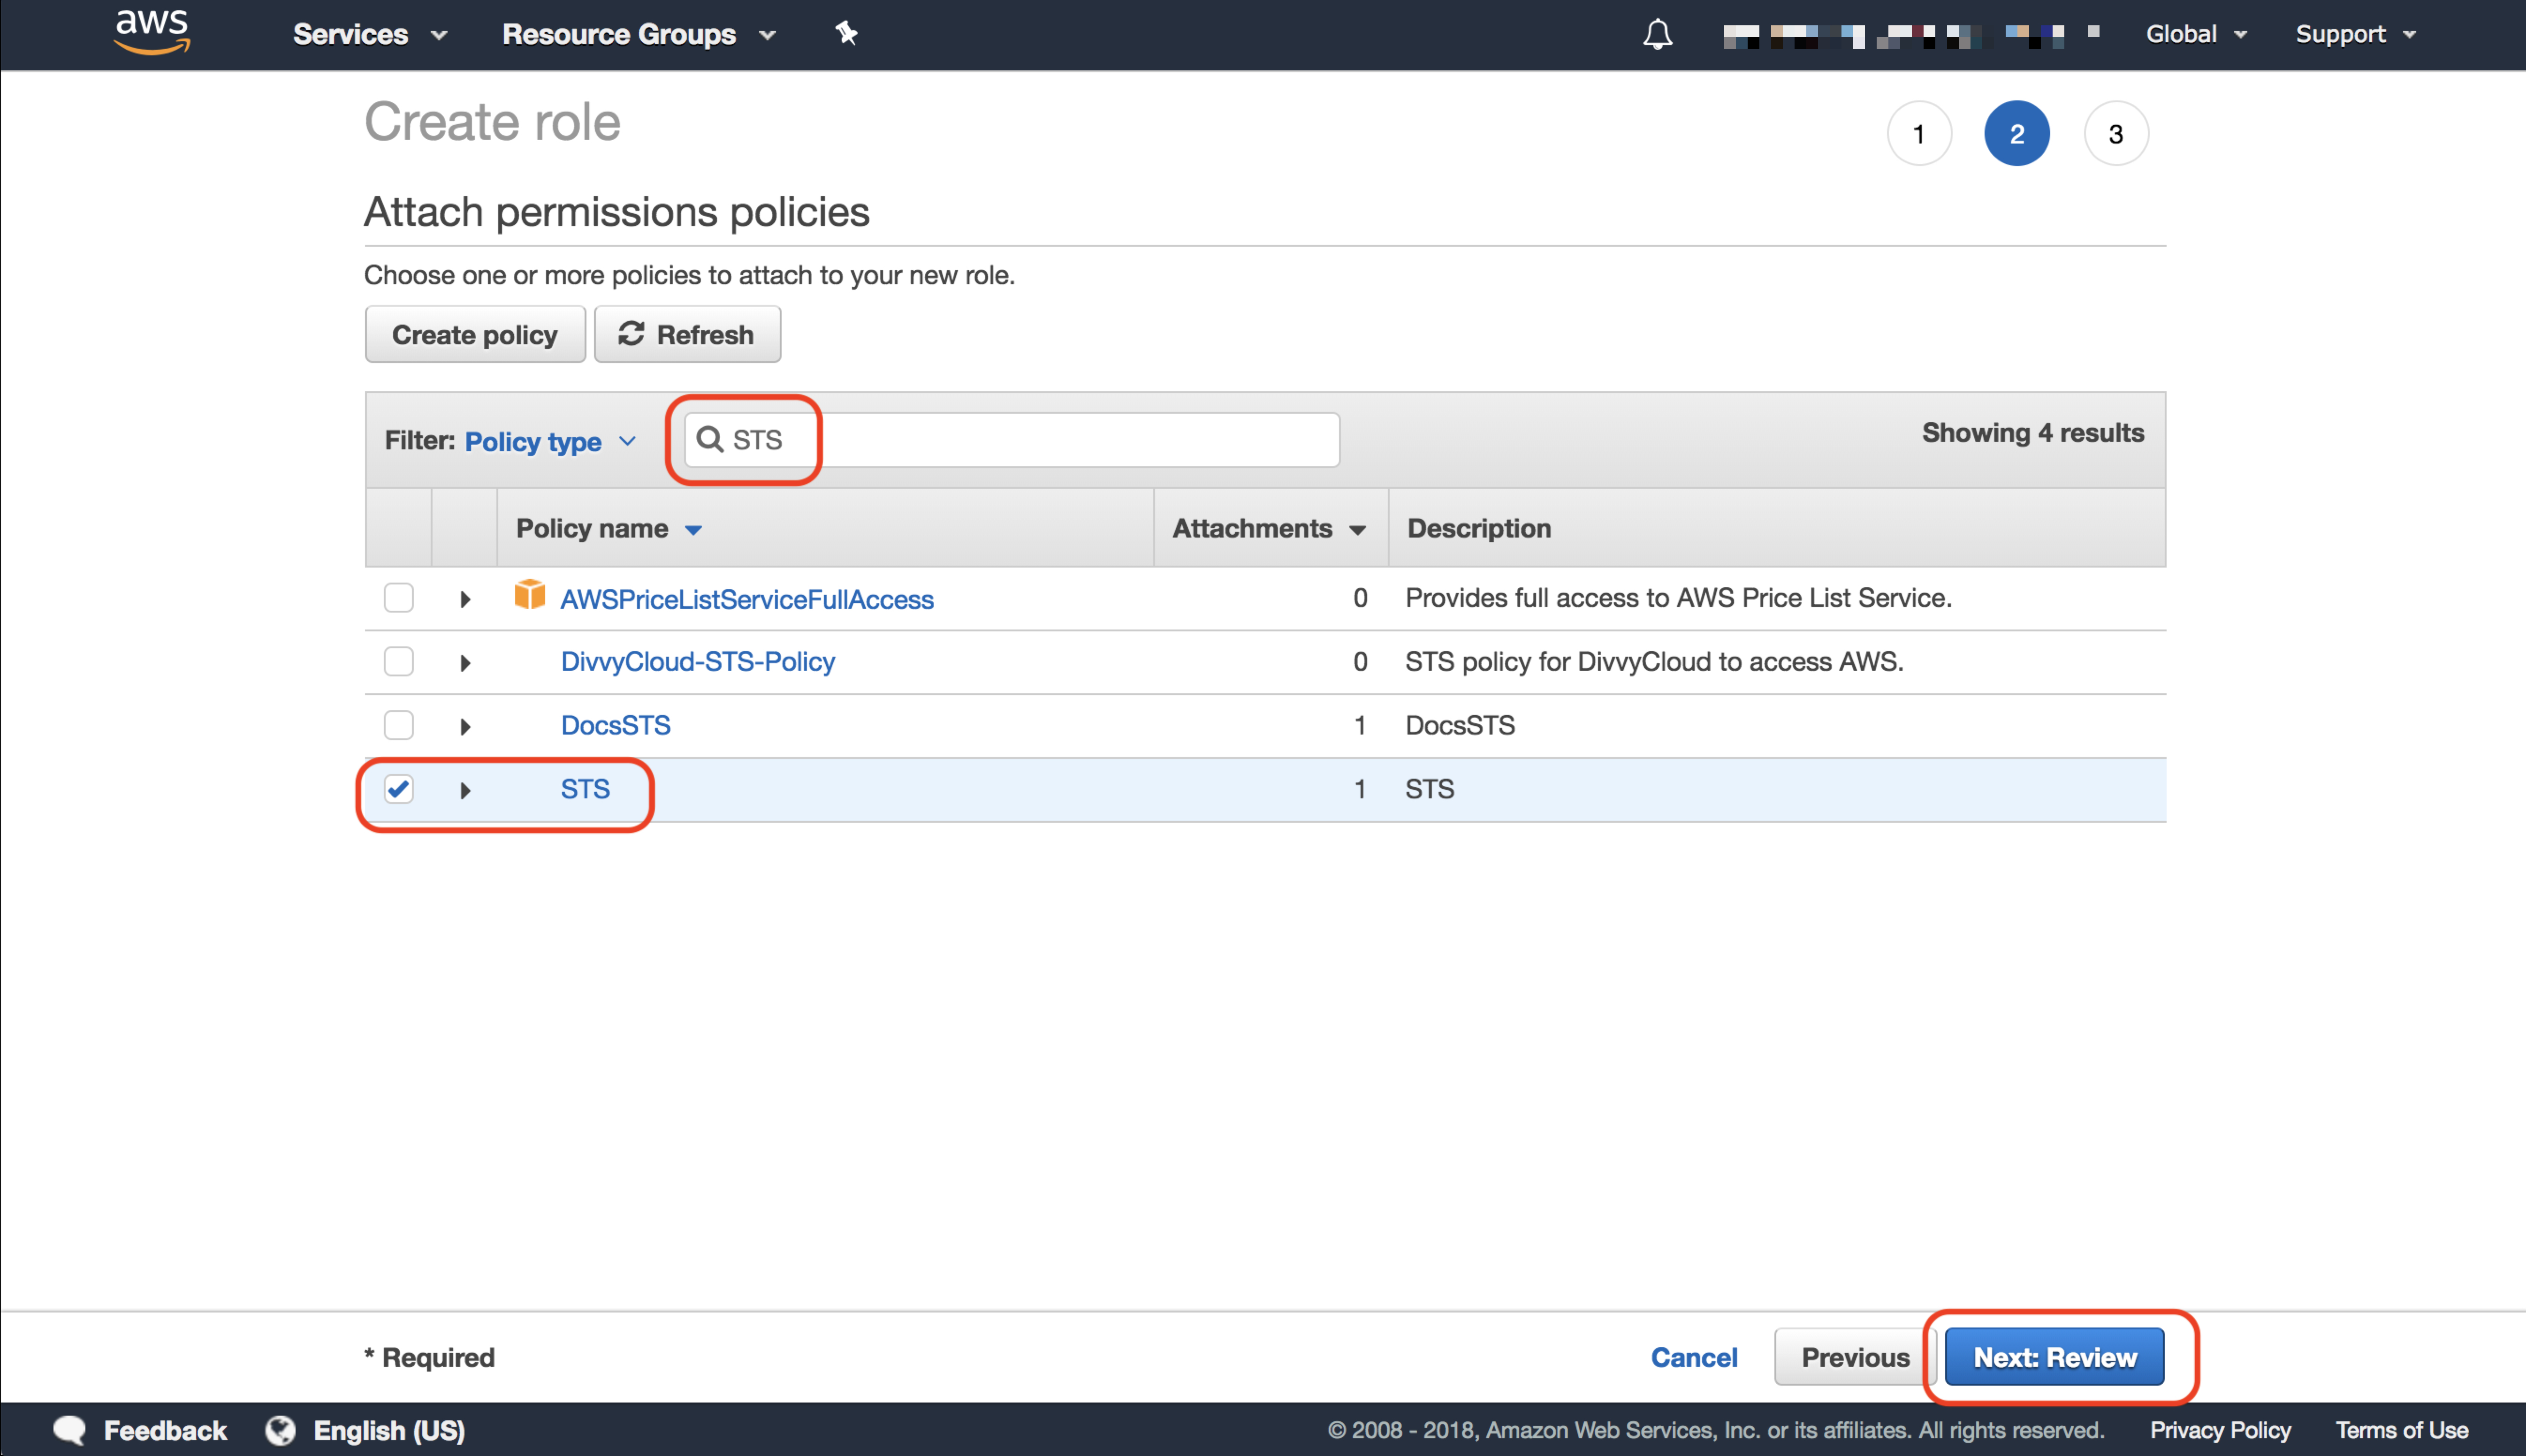Open the AWSPriceListServiceFullAccess policy link
Viewport: 2526px width, 1456px height.
[746, 599]
